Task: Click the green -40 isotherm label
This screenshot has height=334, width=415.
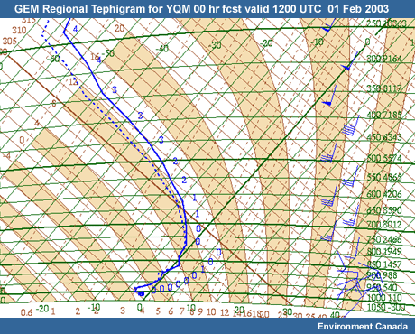Action: (x=162, y=49)
